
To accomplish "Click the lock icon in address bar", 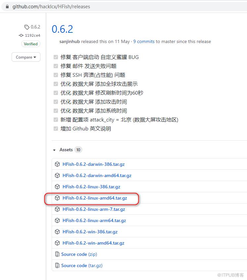I will click(x=7, y=7).
